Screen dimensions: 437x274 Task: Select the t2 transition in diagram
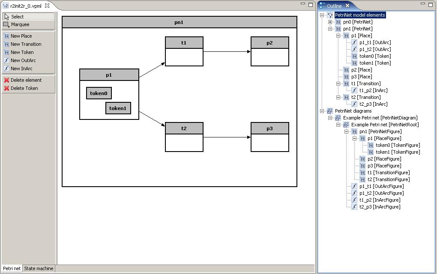point(184,137)
